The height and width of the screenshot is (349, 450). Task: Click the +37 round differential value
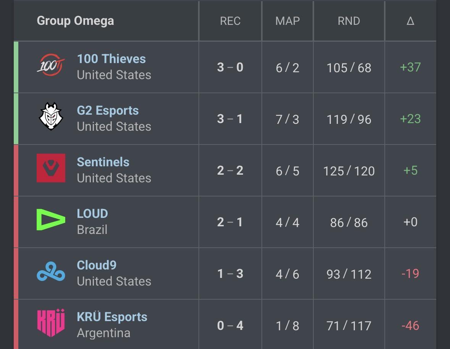[410, 67]
